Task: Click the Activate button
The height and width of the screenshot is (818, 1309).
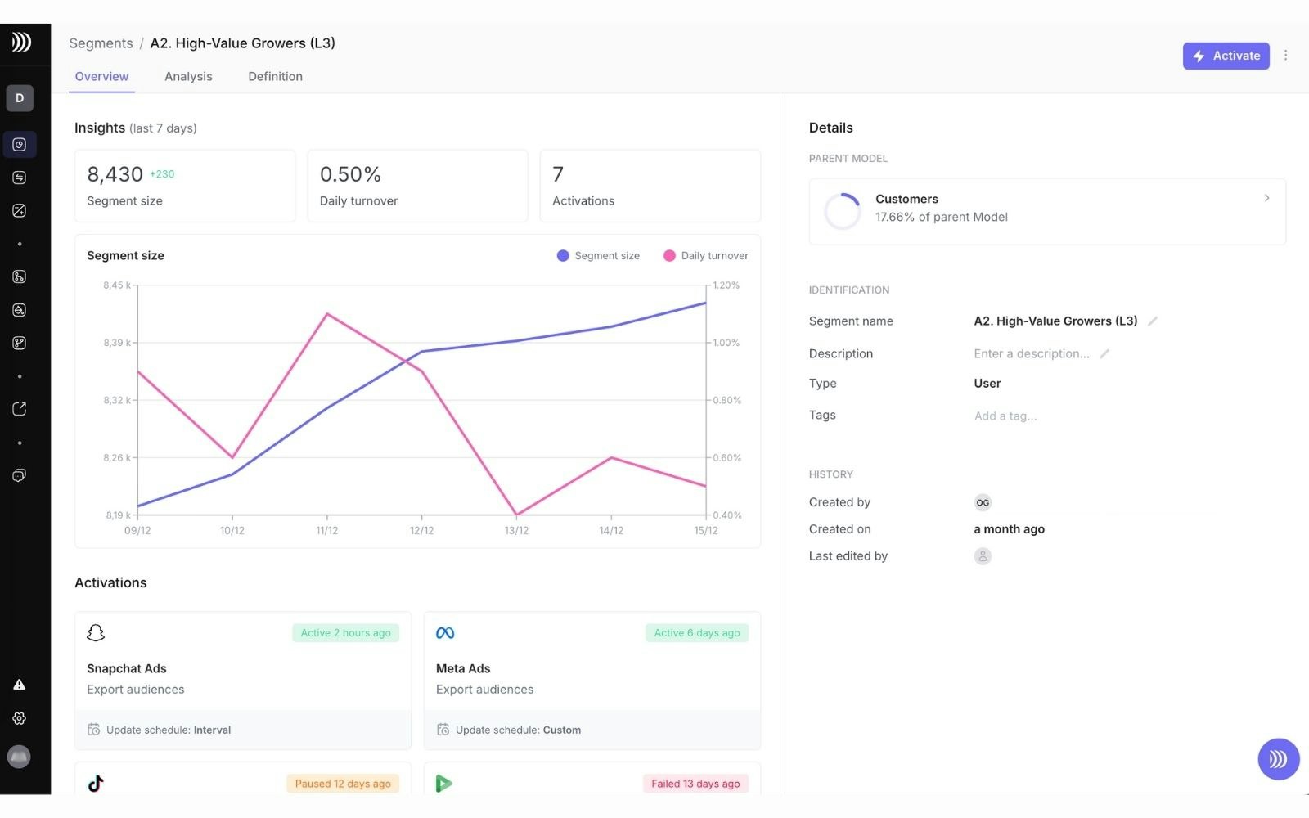Action: 1226,56
